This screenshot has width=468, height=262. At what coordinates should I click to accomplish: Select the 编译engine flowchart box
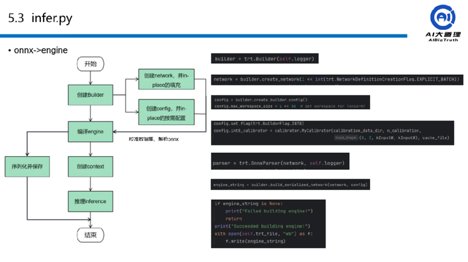(x=90, y=131)
